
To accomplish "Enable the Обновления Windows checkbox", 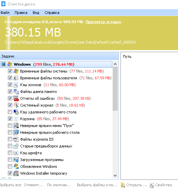I will coord(10,166).
